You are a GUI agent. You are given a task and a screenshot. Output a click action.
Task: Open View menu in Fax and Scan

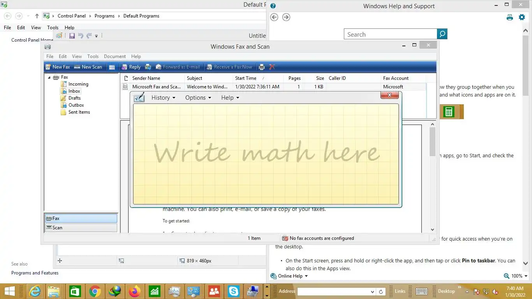77,56
